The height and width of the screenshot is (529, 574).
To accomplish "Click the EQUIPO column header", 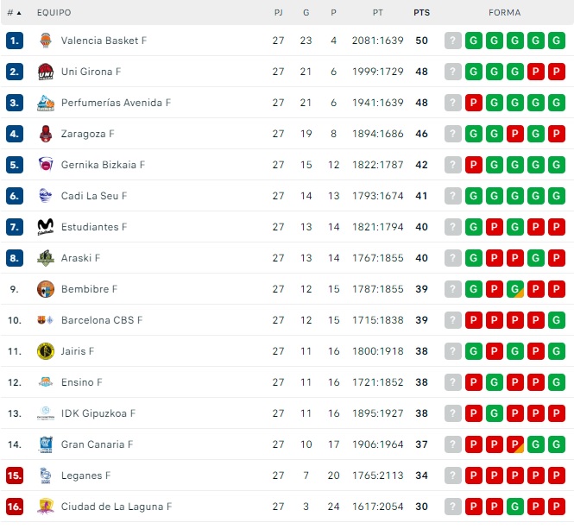I will pyautogui.click(x=54, y=13).
